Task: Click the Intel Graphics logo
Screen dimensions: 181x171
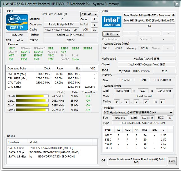Action: 112,22
